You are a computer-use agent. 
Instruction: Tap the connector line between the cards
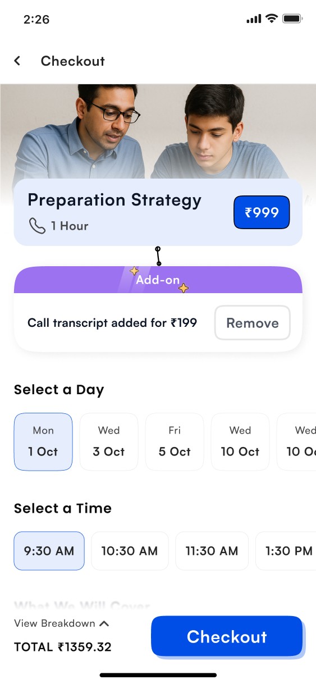pos(158,256)
